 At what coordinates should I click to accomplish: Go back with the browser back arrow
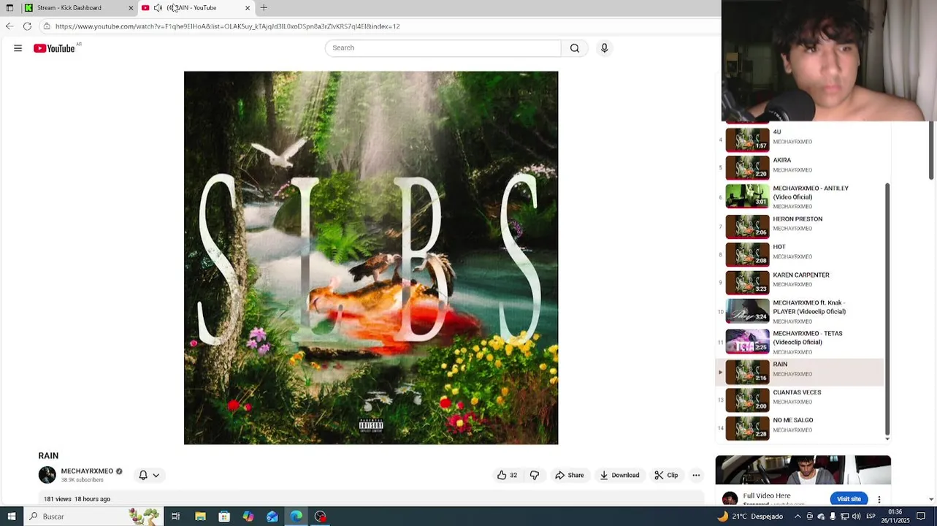9,26
